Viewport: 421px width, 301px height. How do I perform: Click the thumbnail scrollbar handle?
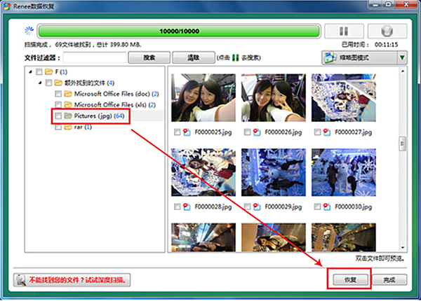click(x=402, y=143)
